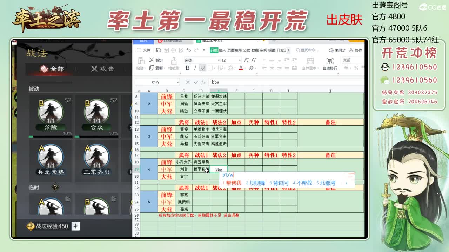
Task: Select the 全部 tab in 战法 panel
Action: [x=52, y=69]
